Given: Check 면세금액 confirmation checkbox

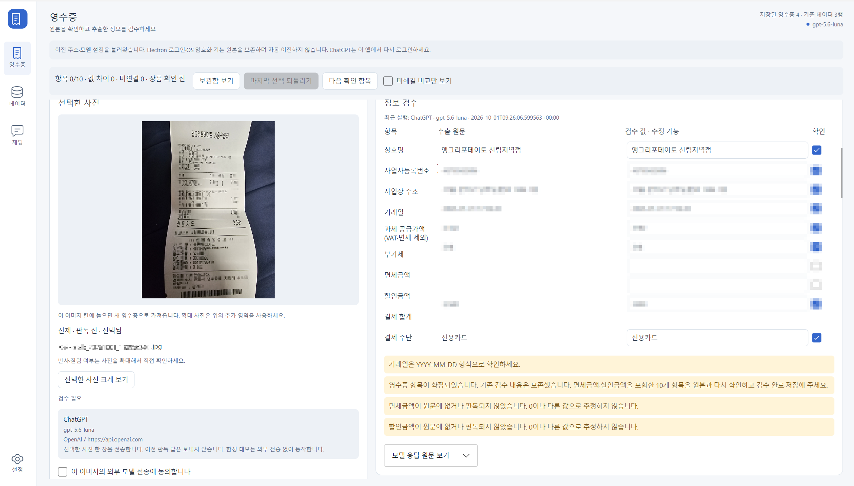Looking at the screenshot, I should [x=816, y=266].
